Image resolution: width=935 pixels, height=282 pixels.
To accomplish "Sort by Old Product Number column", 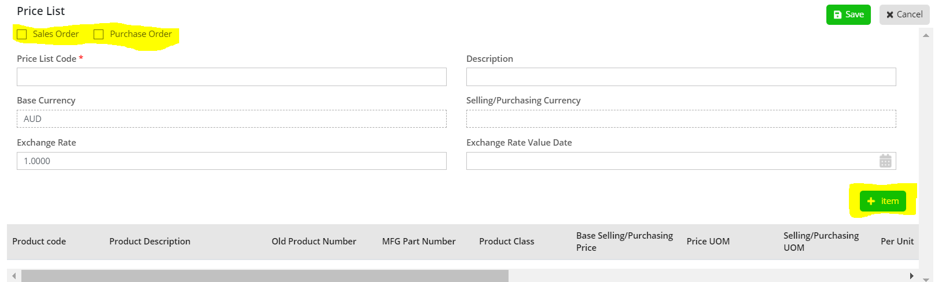I will point(314,242).
